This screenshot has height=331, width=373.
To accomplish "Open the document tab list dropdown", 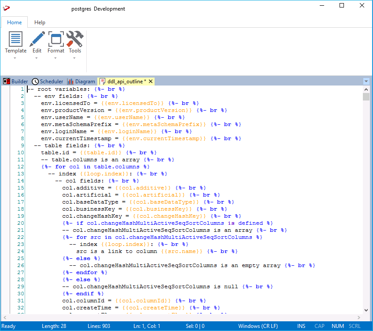I will tap(366, 82).
